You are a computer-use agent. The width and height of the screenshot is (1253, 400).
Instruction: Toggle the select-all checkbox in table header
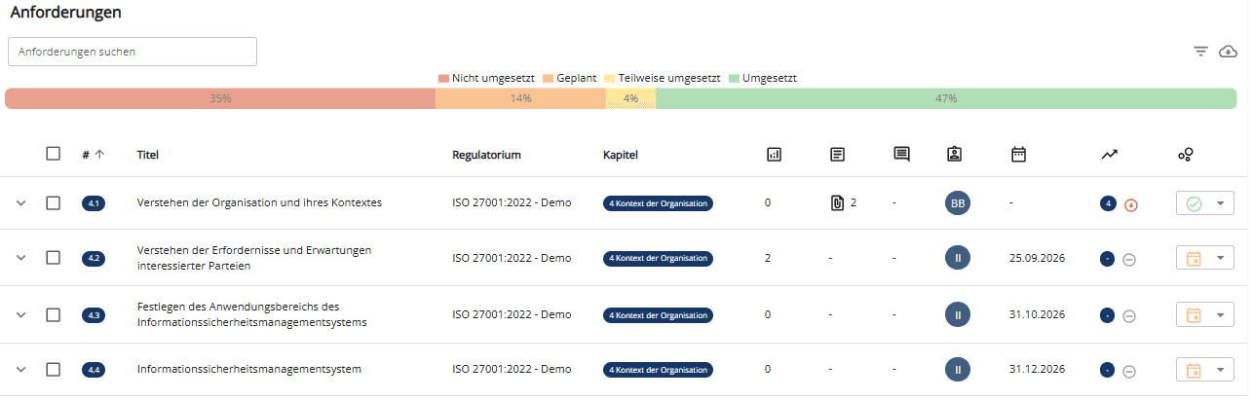[54, 154]
